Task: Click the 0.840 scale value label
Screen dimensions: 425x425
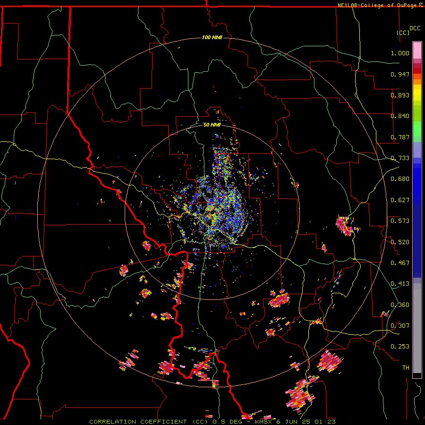Action: pos(400,116)
